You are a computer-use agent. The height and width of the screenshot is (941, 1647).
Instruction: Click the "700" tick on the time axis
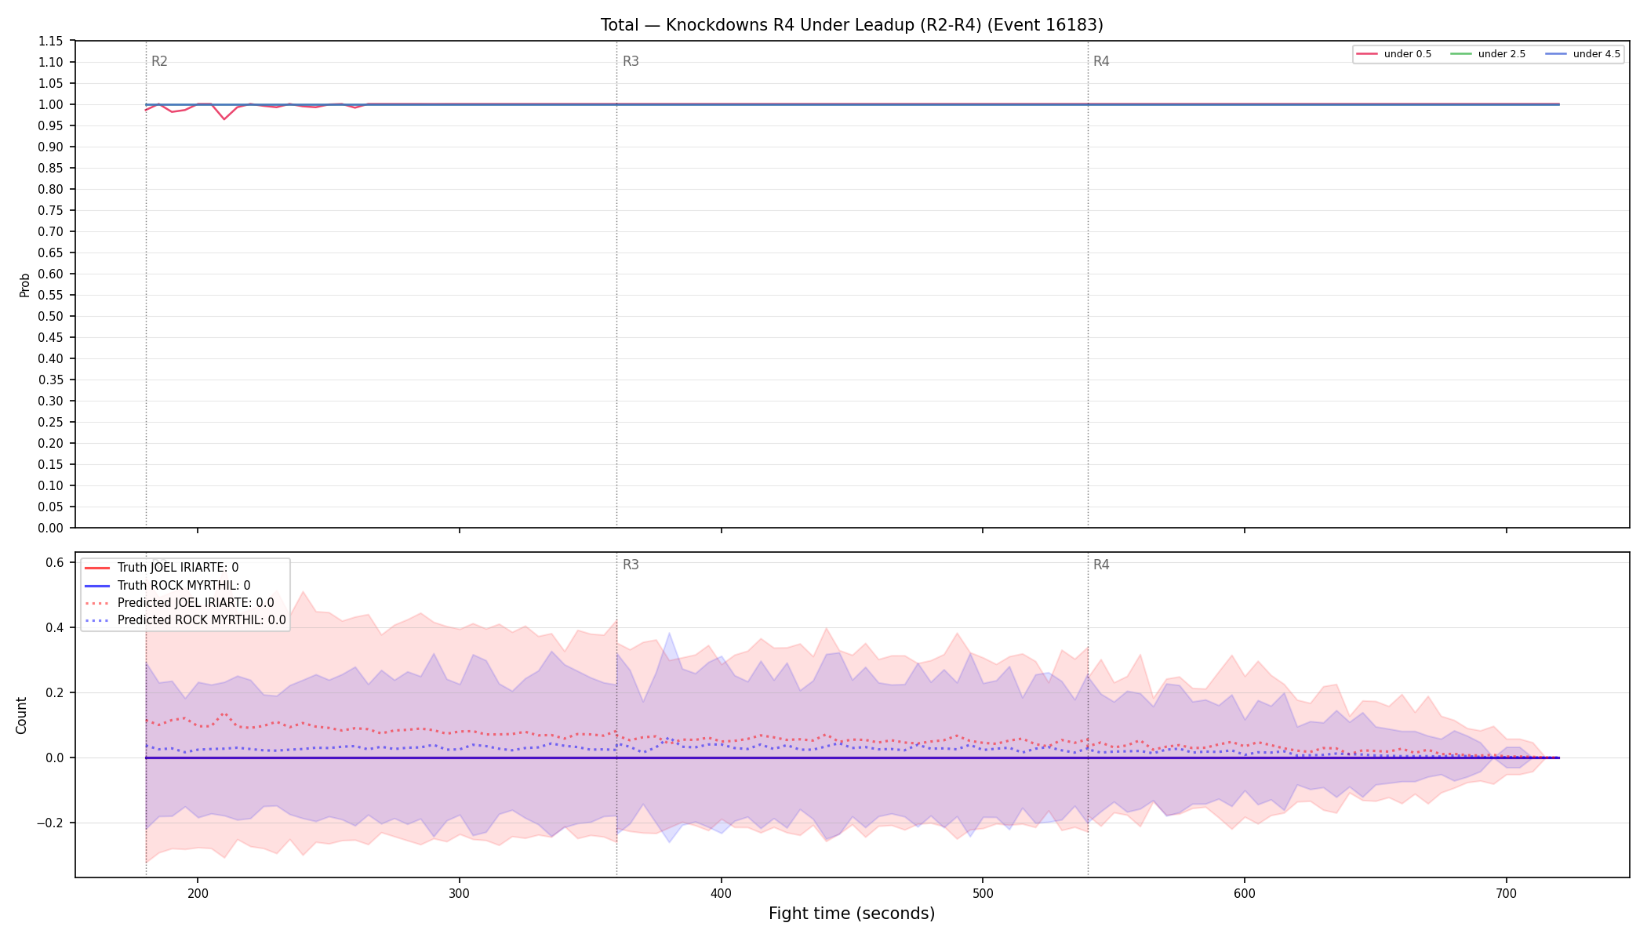pyautogui.click(x=1507, y=893)
